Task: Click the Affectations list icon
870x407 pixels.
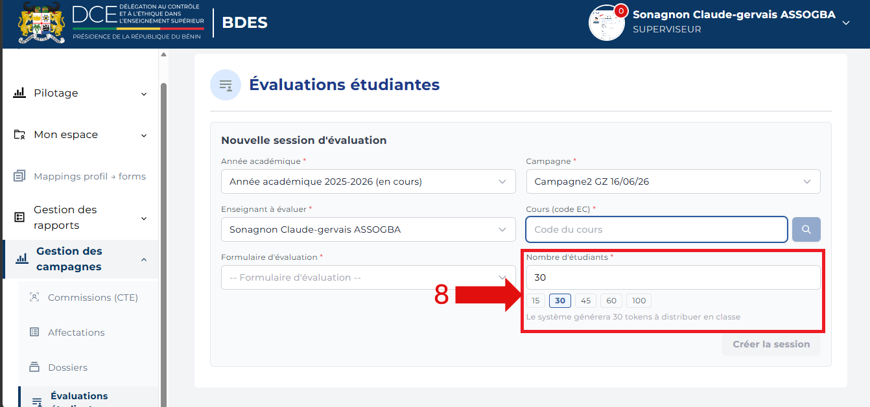Action: click(x=34, y=332)
